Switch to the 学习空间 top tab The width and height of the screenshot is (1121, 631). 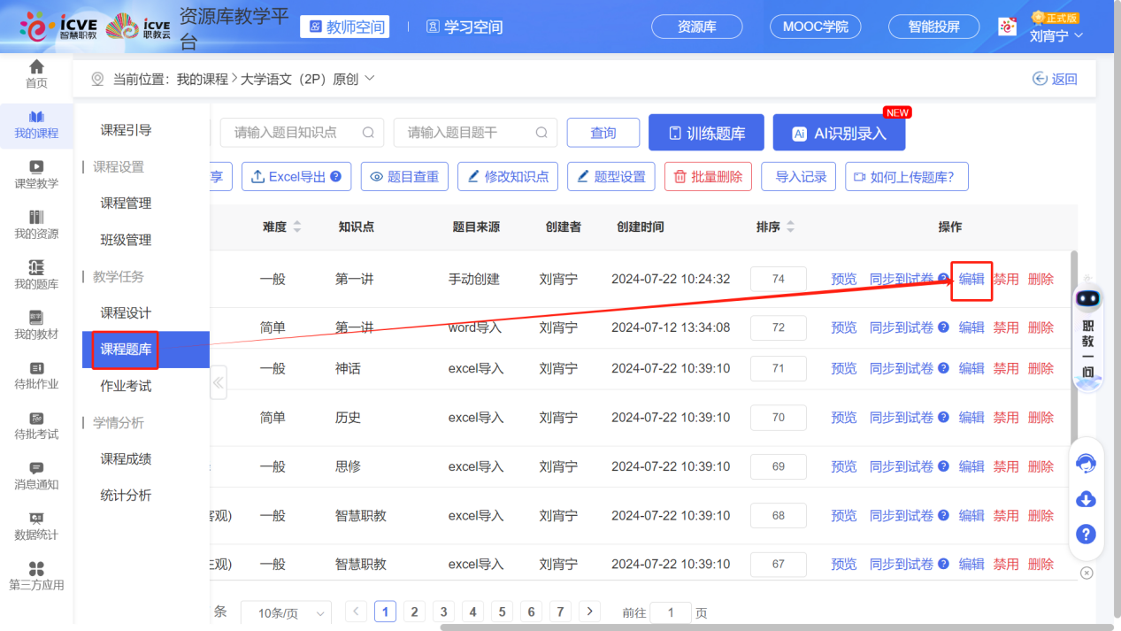tap(463, 27)
